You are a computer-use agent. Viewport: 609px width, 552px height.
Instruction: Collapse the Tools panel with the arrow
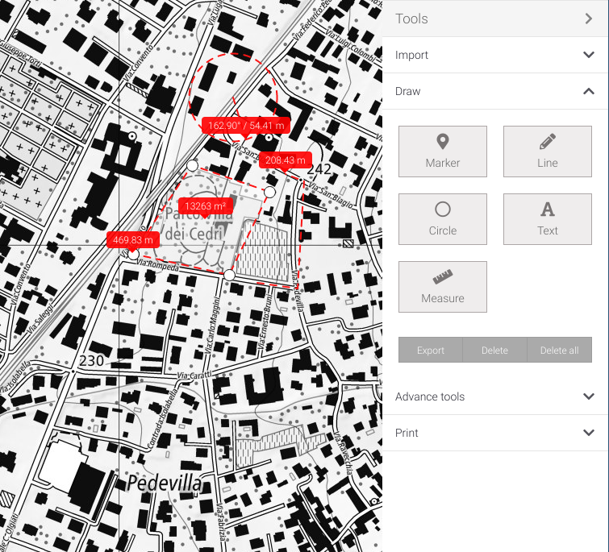[x=589, y=19]
